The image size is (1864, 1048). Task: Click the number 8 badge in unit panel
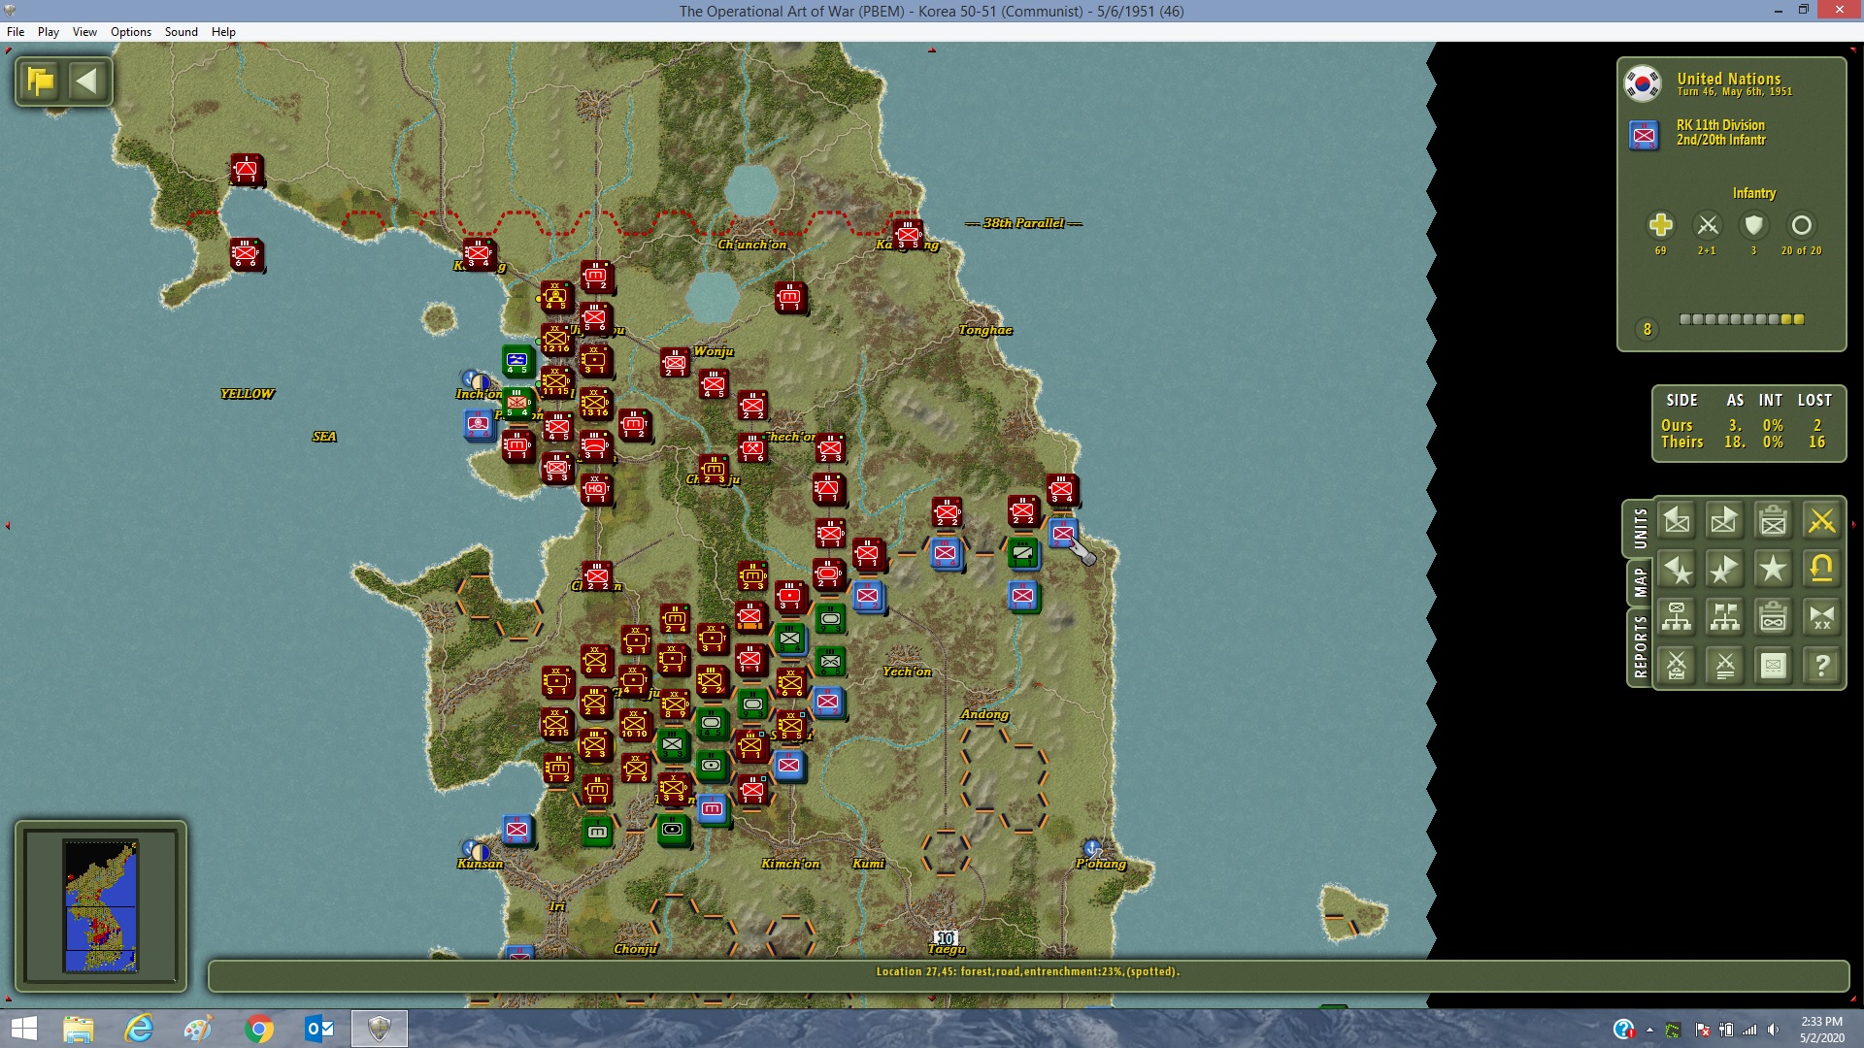click(x=1647, y=330)
